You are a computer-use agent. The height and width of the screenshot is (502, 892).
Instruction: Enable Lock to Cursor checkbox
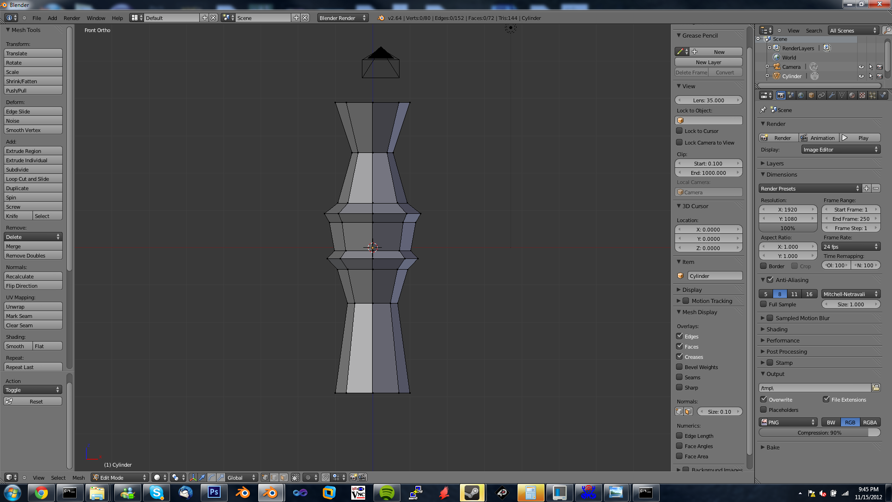point(679,131)
